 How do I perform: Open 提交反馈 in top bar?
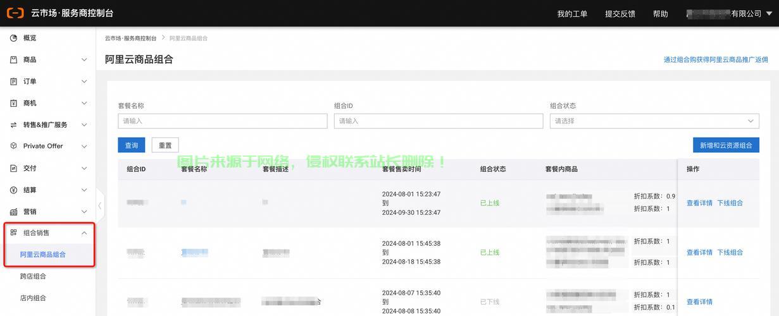click(x=620, y=14)
